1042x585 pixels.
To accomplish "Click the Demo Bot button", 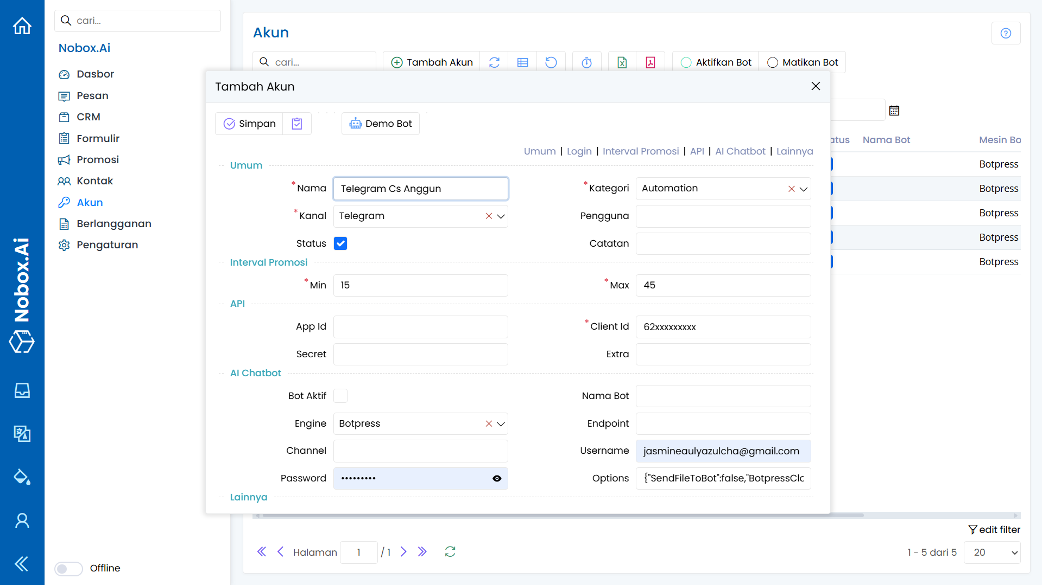I will 381,124.
